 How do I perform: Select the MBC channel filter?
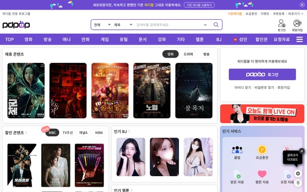(x=52, y=132)
